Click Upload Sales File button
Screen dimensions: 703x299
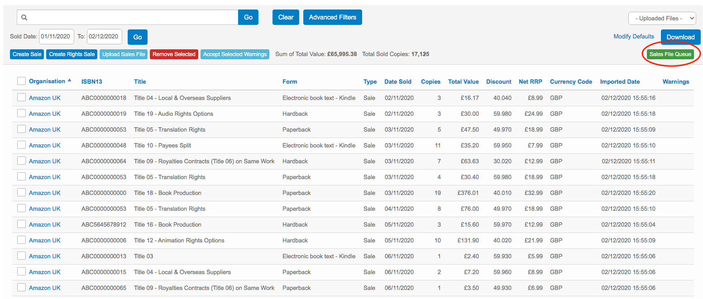pos(124,54)
